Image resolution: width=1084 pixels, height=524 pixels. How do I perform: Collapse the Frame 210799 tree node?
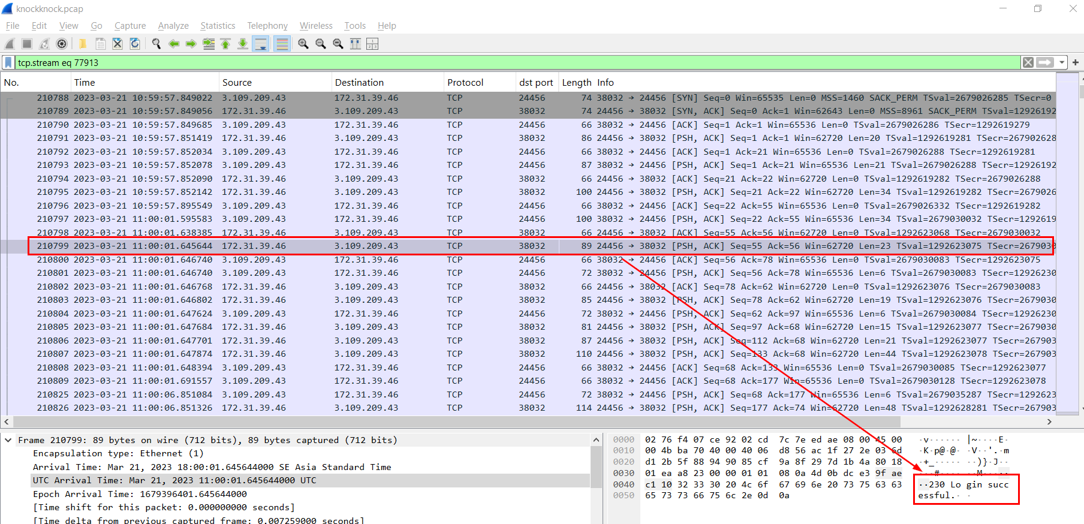point(8,440)
